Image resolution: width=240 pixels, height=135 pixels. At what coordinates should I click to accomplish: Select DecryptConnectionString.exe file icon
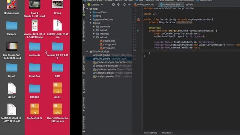57,109
